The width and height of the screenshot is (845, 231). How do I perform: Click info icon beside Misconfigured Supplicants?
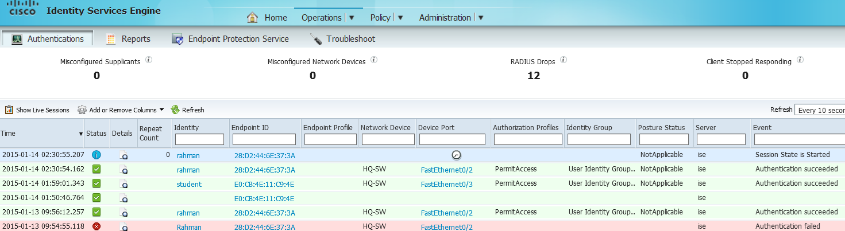149,60
